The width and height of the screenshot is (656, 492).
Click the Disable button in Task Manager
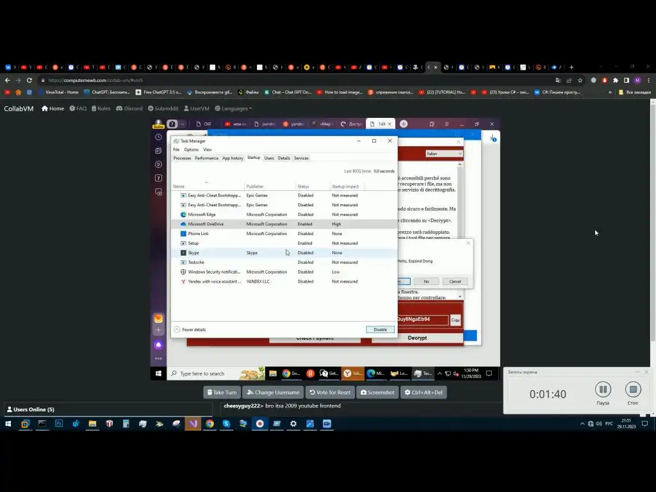tap(381, 330)
